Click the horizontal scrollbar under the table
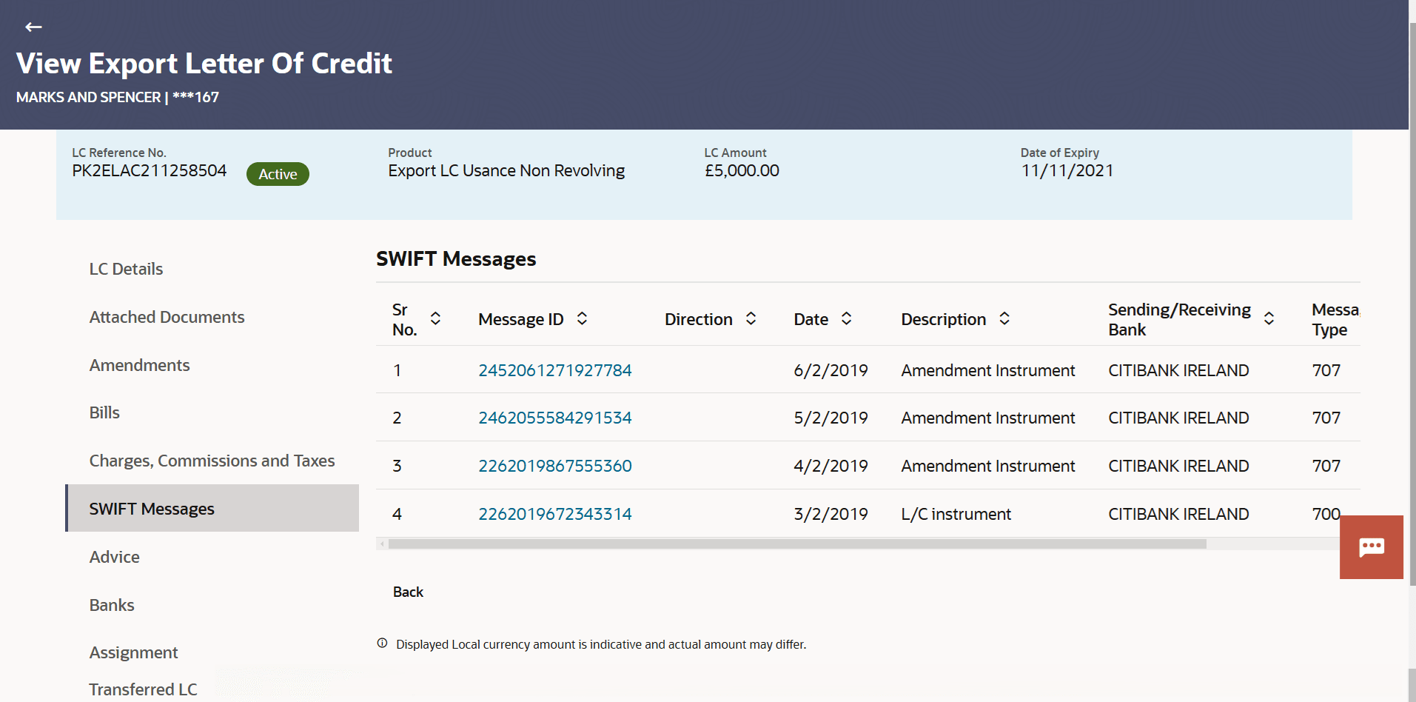Viewport: 1416px width, 702px height. click(796, 544)
